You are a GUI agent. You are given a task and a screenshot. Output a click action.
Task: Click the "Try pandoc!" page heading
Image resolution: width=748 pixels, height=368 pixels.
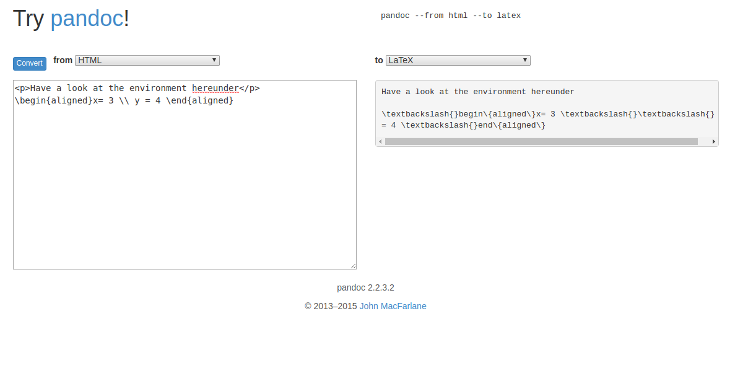point(70,19)
